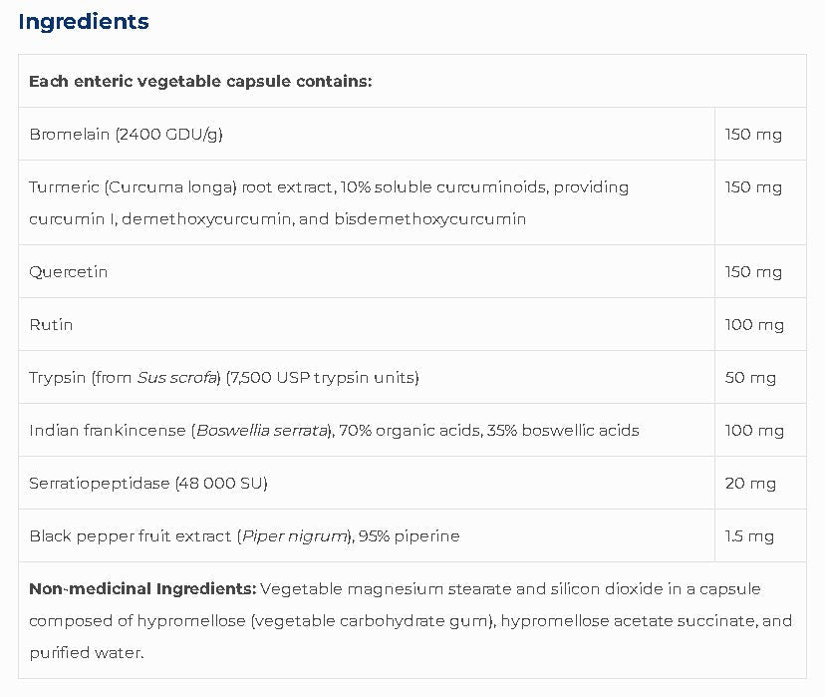The width and height of the screenshot is (825, 697).
Task: Click the italic Boswellia serrata text
Action: click(262, 430)
